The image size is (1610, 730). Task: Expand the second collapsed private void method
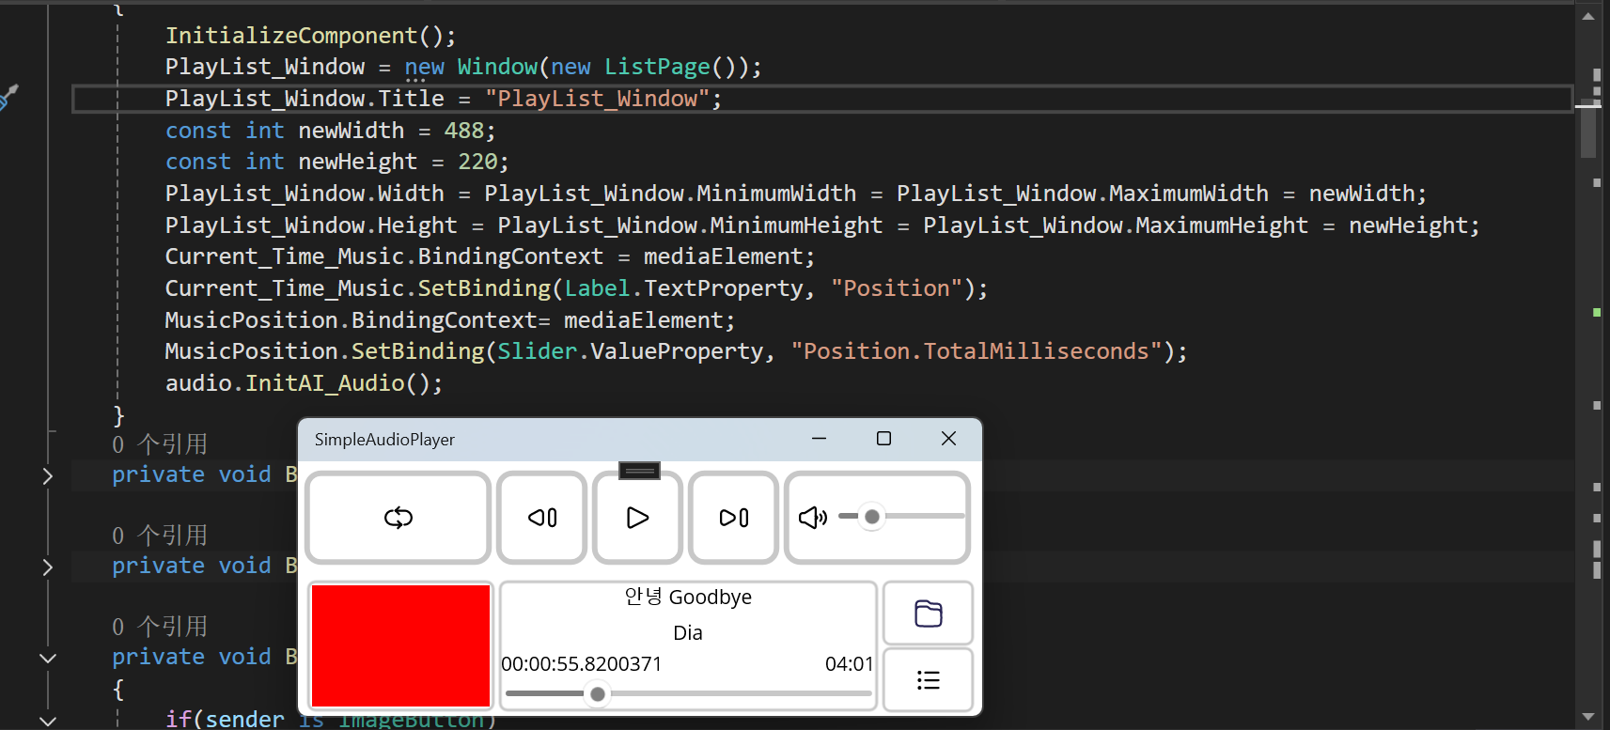(47, 567)
